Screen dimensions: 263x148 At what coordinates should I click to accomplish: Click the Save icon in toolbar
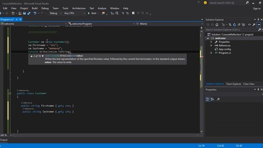[x=25, y=13]
